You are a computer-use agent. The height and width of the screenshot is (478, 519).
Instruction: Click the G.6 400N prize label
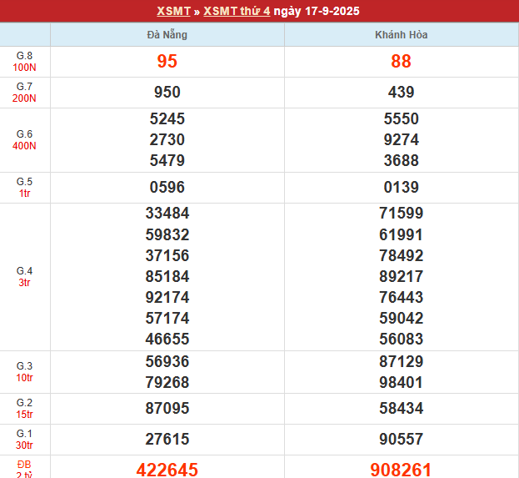tap(24, 140)
